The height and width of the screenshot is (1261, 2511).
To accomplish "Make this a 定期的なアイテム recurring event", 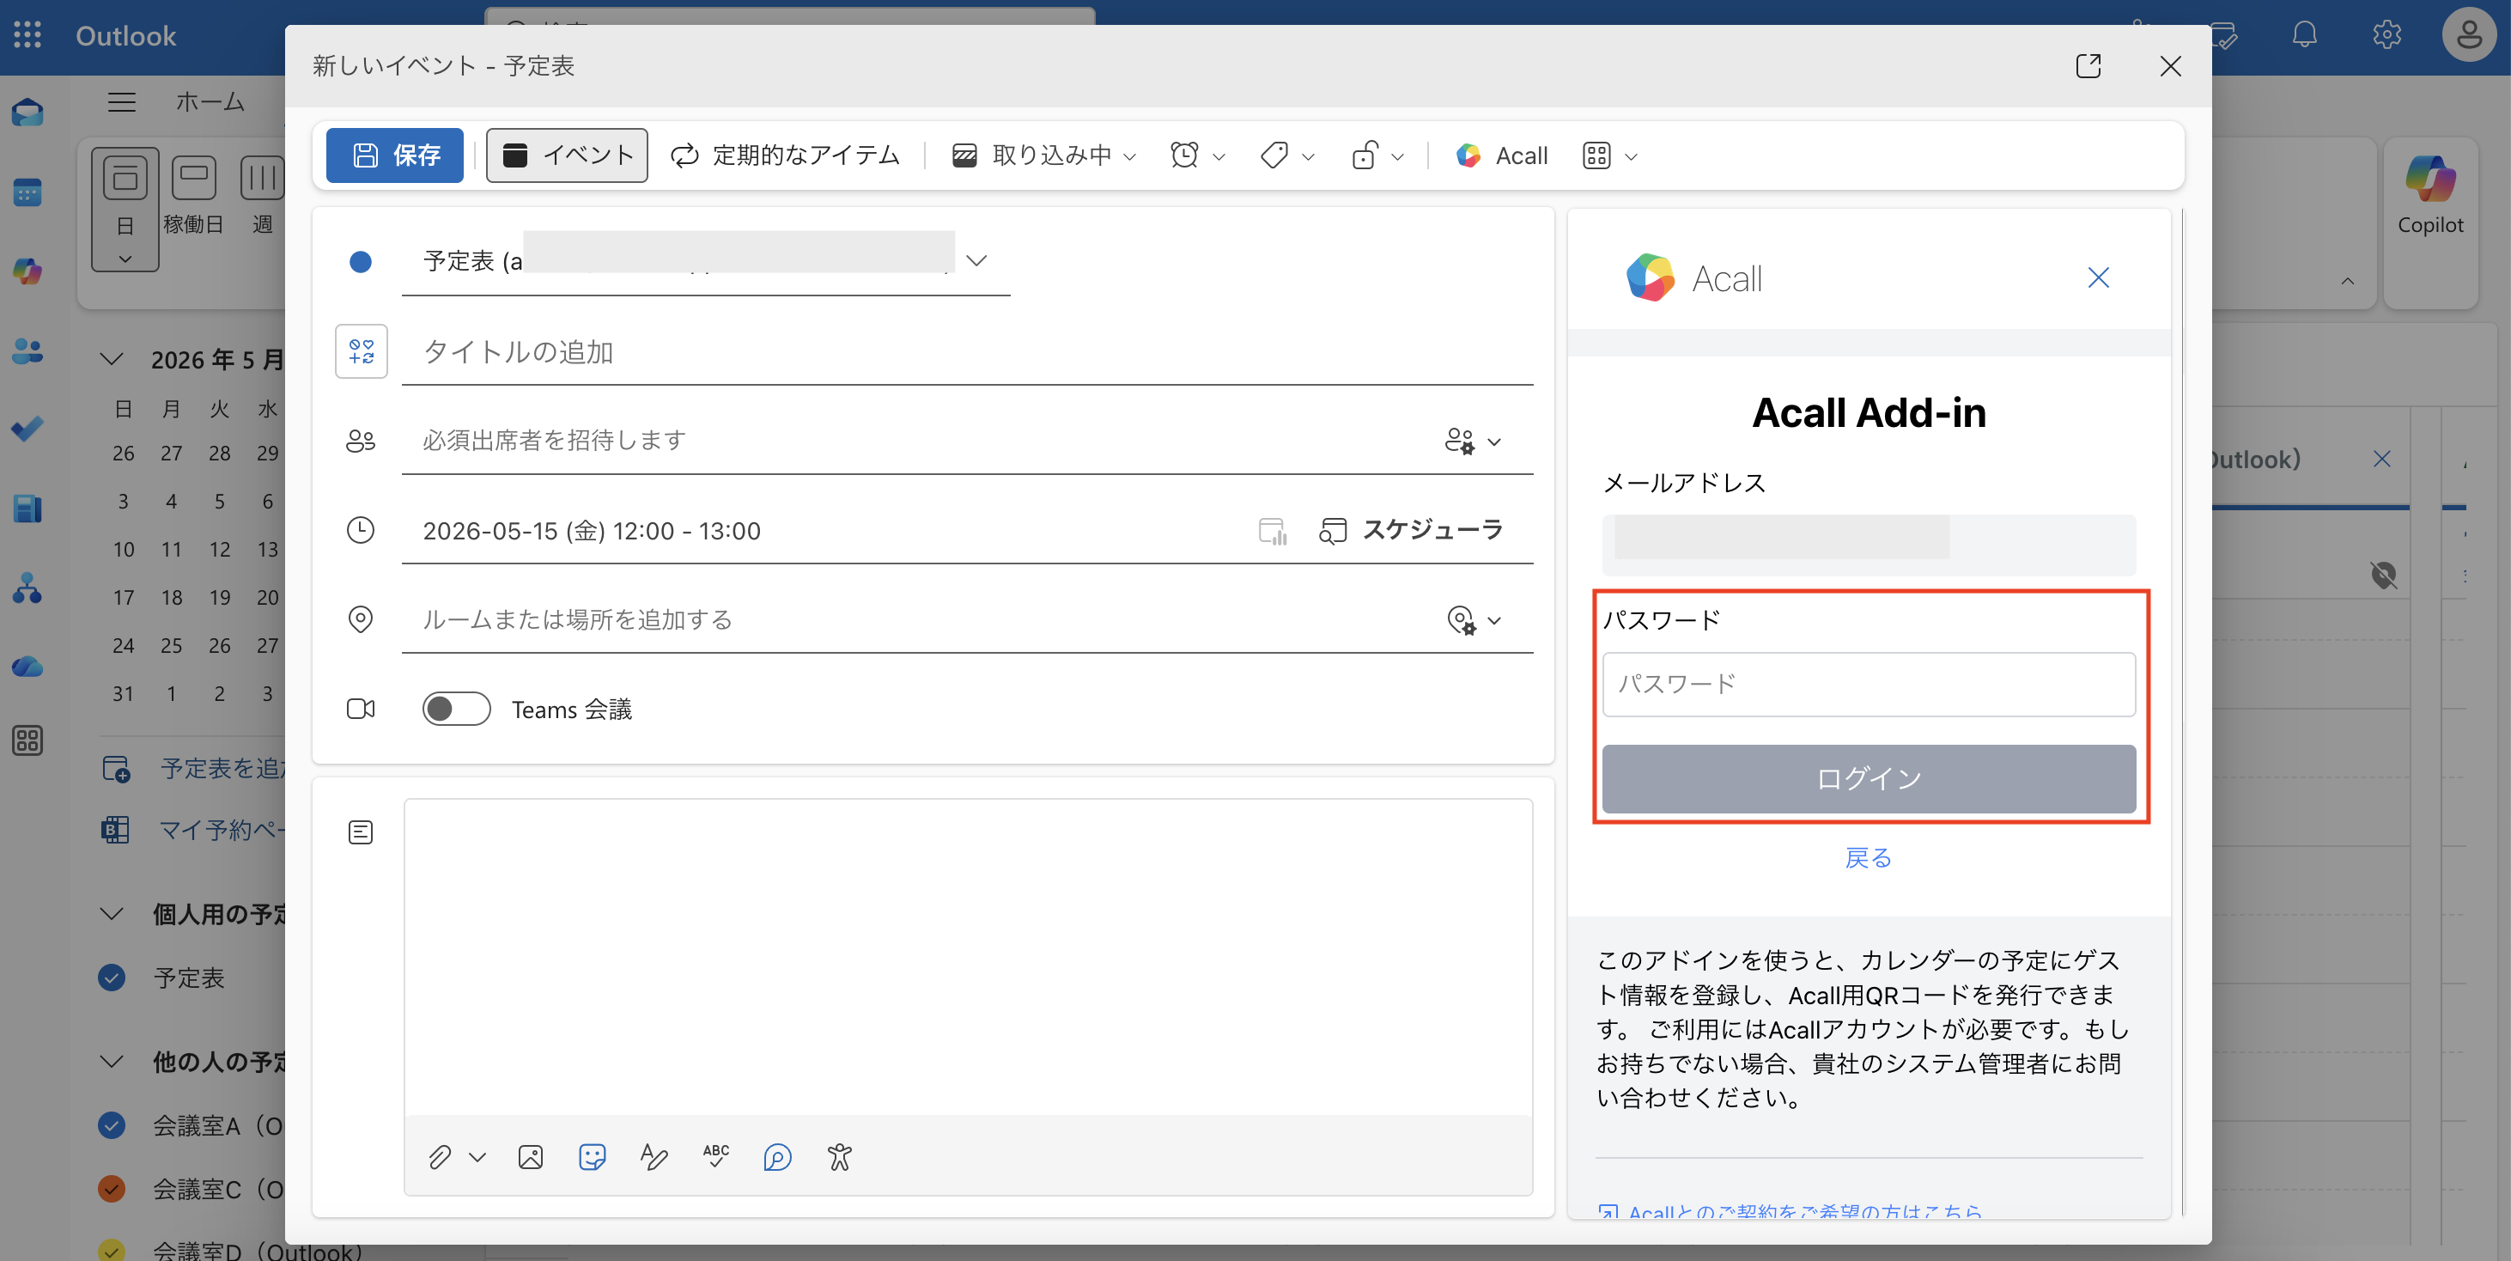I will tap(785, 155).
